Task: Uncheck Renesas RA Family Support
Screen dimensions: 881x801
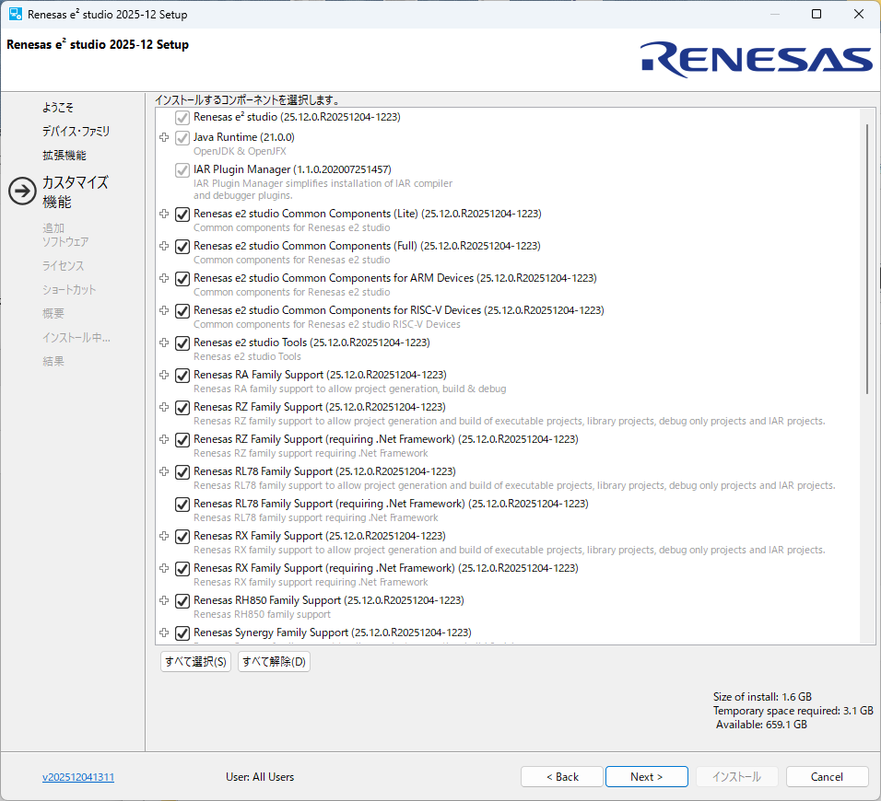Action: 182,376
